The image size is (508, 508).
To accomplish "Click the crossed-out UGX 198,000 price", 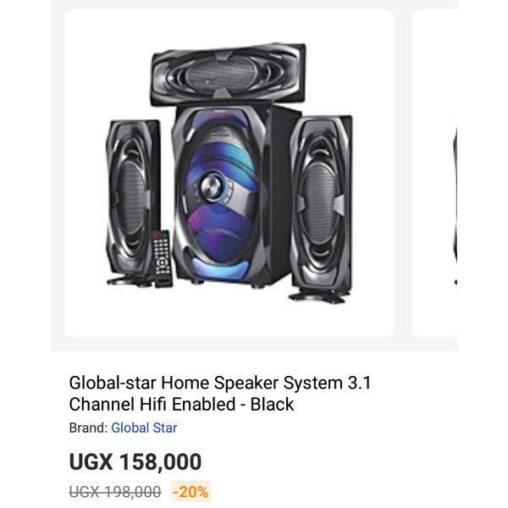I will pos(115,492).
